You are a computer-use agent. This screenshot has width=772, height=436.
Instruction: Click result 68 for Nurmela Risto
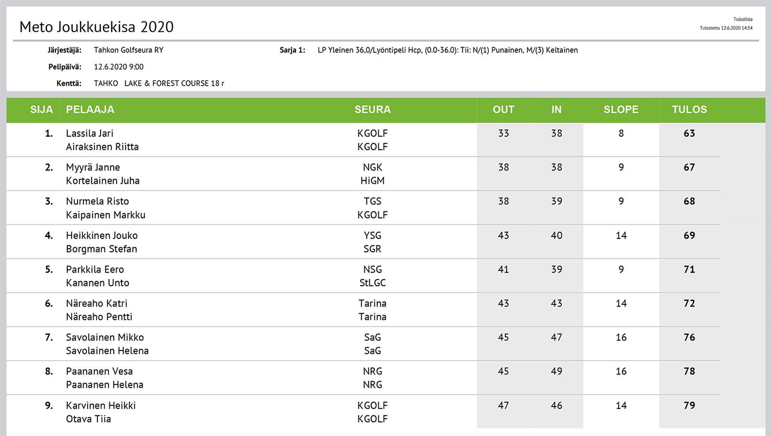tap(689, 201)
